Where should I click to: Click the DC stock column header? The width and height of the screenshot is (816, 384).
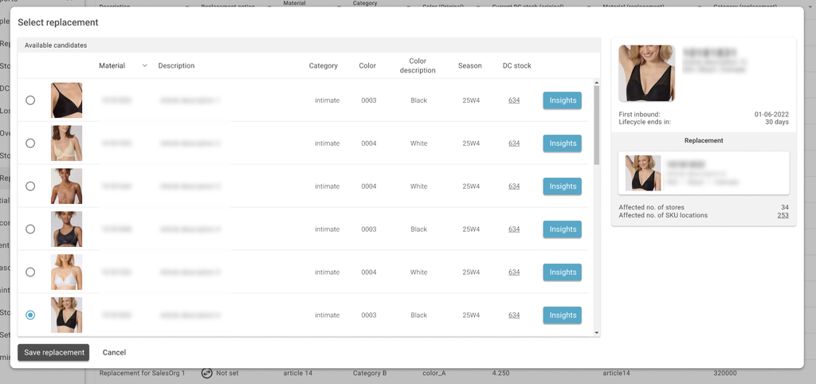[x=516, y=65]
